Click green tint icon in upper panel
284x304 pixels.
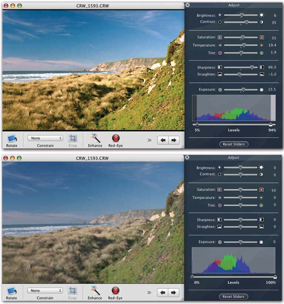pyautogui.click(x=262, y=53)
